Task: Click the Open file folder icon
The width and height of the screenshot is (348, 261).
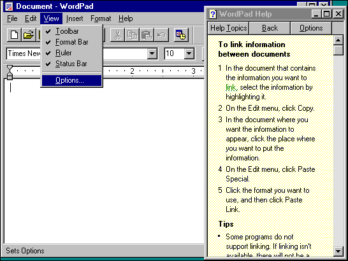Action: click(29, 35)
